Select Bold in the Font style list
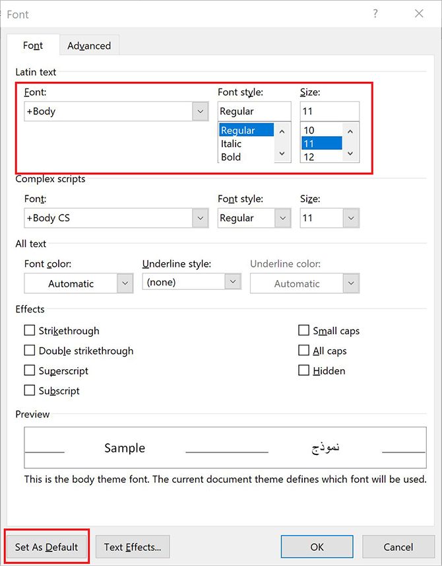Viewport: 442px width, 566px height. pyautogui.click(x=231, y=157)
